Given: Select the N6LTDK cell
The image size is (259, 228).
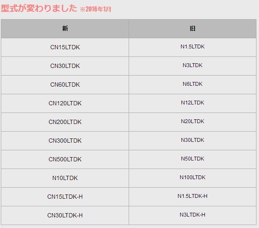Looking at the screenshot, I should coord(193,84).
